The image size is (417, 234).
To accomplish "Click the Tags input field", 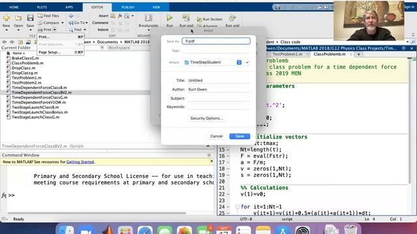I will [x=216, y=51].
